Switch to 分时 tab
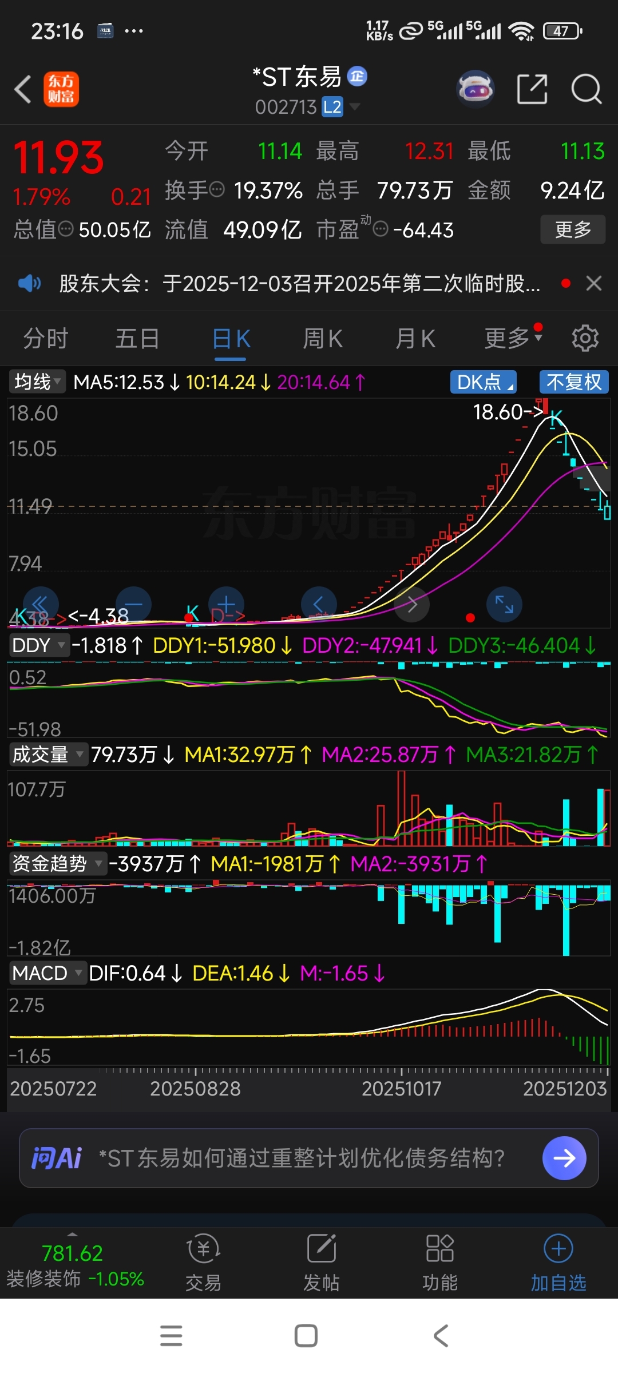Viewport: 618px width, 1373px height. 46,339
